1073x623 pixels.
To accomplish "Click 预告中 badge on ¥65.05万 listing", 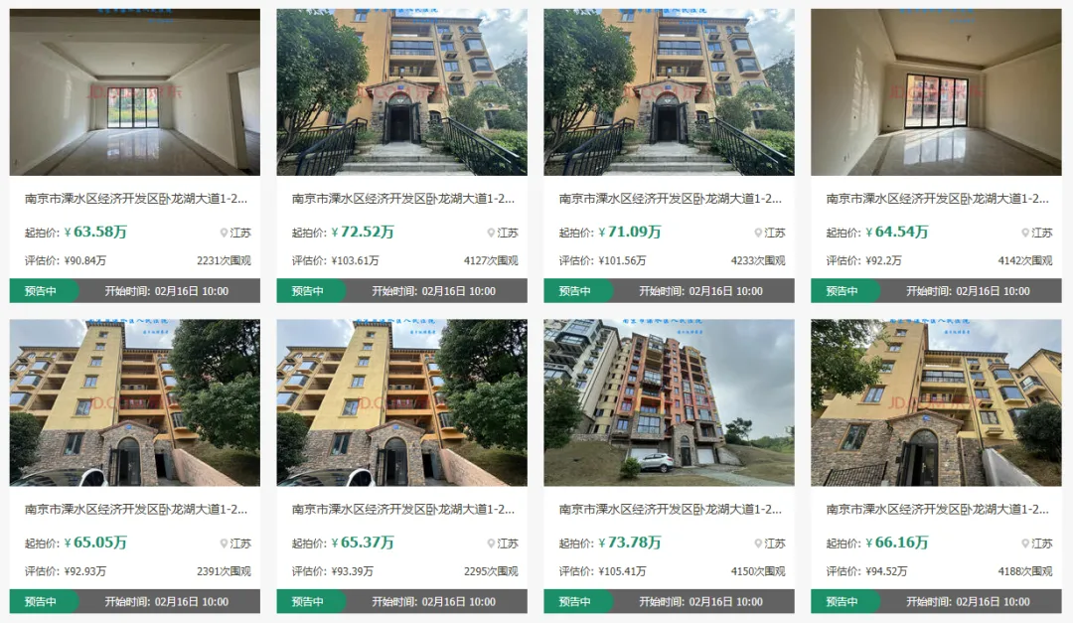I will (41, 602).
